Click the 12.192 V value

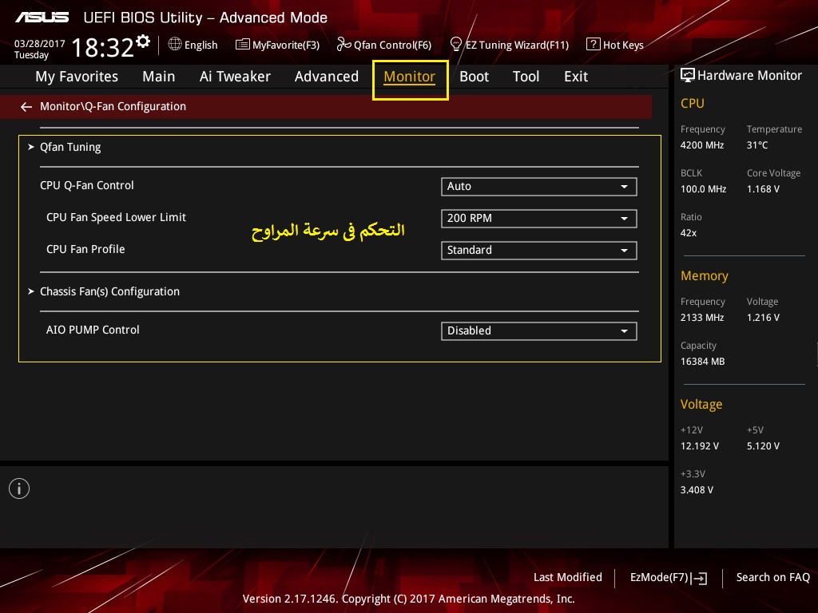coord(700,446)
